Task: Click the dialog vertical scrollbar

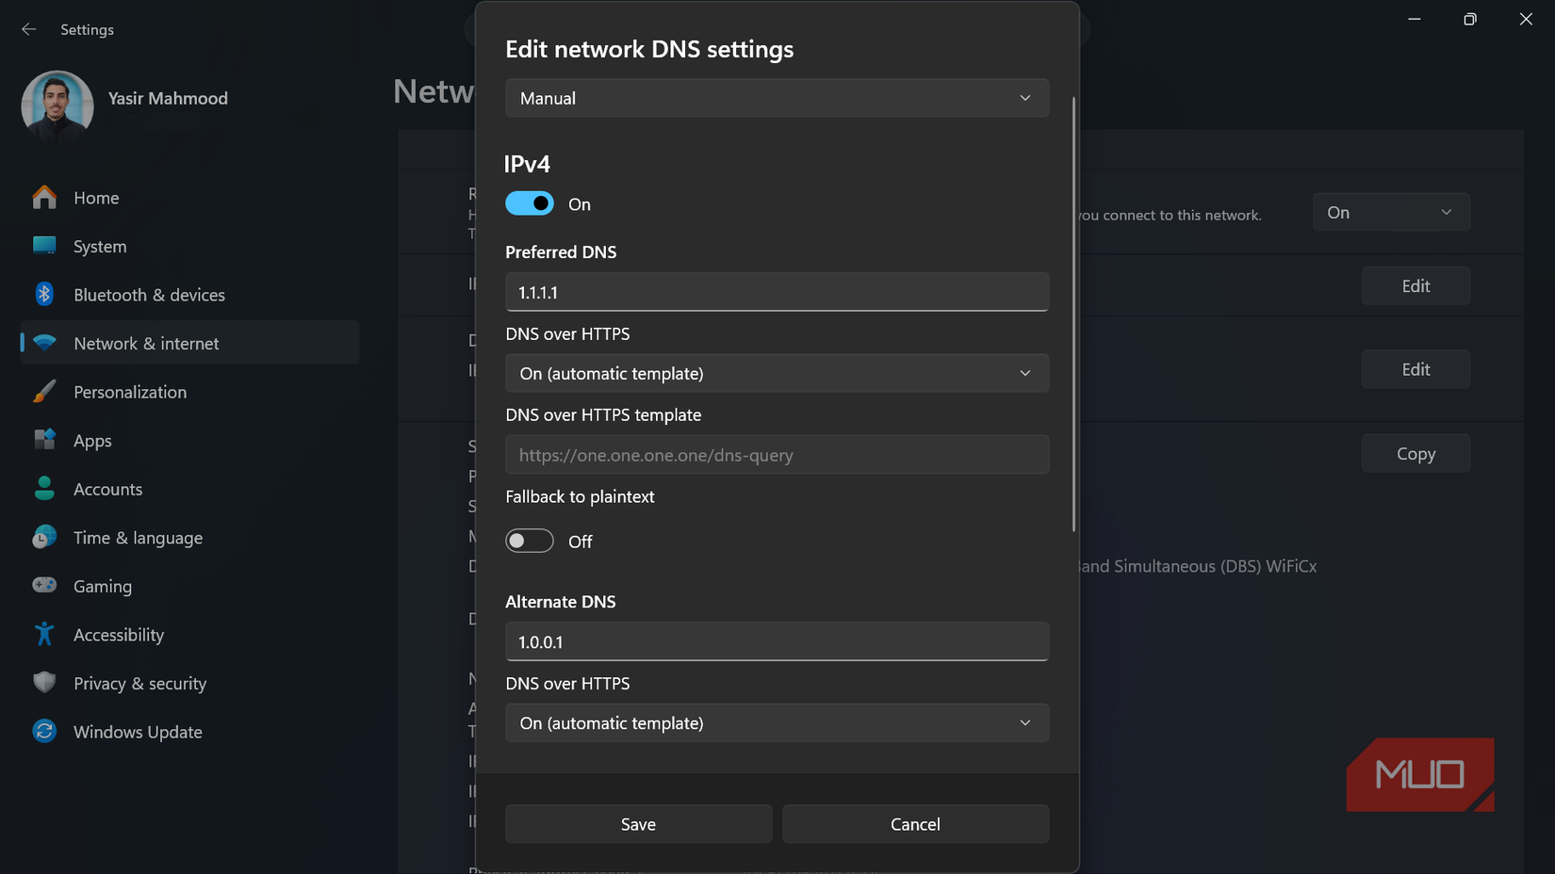Action: pos(1073,314)
